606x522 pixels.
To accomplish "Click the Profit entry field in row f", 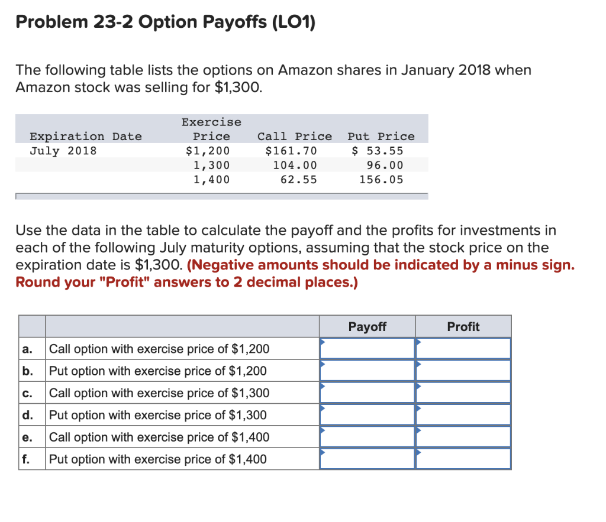I will [x=463, y=459].
